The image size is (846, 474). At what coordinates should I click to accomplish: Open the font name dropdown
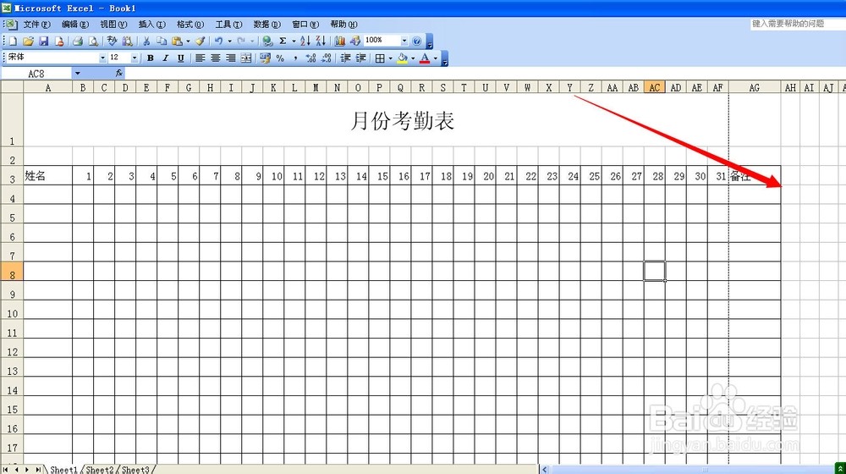[102, 58]
